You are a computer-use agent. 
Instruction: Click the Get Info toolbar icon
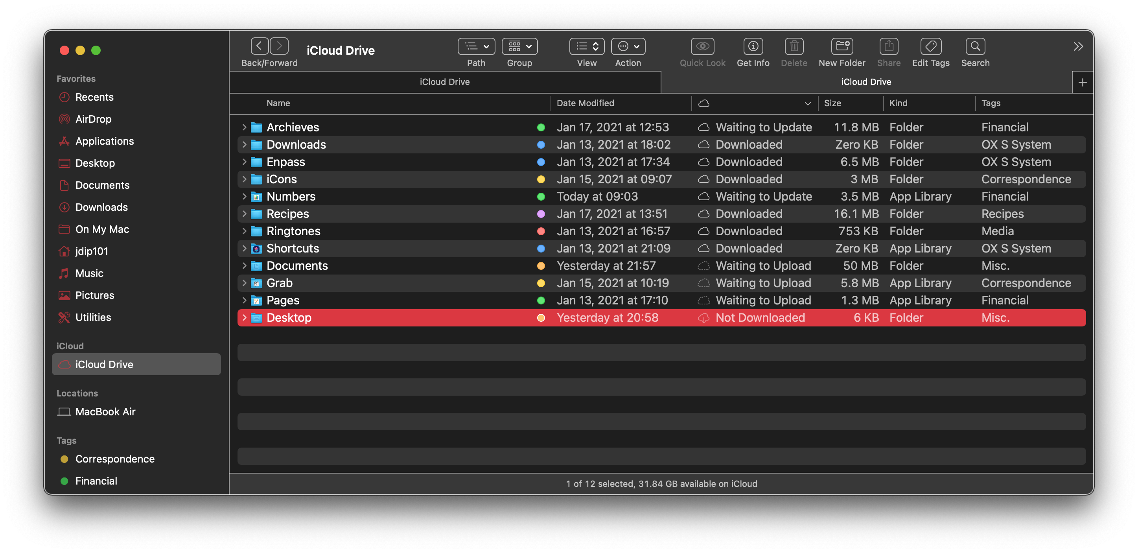click(753, 46)
